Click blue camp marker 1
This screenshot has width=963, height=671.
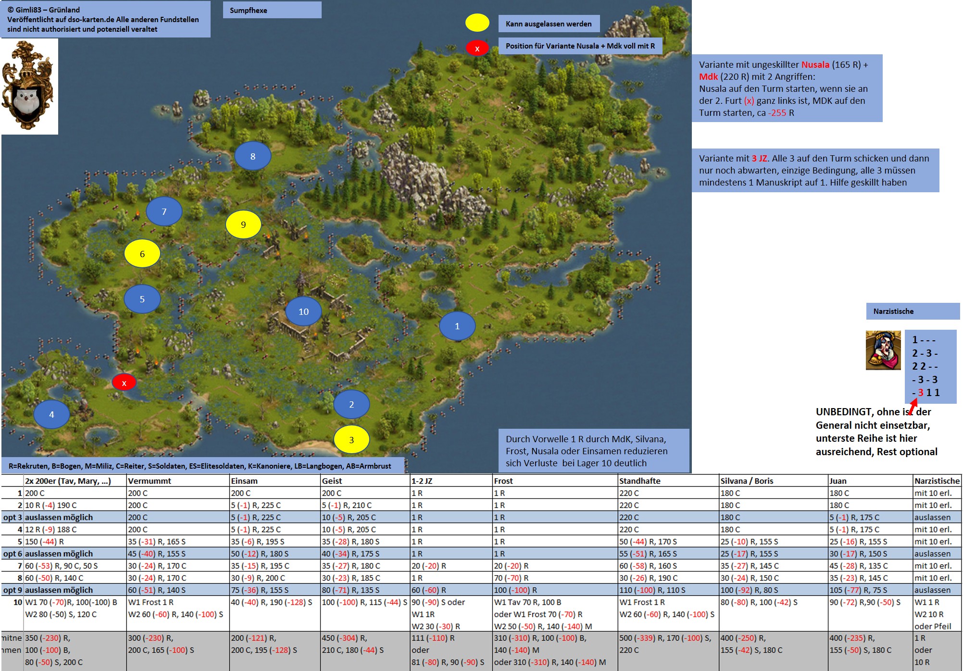click(x=457, y=326)
